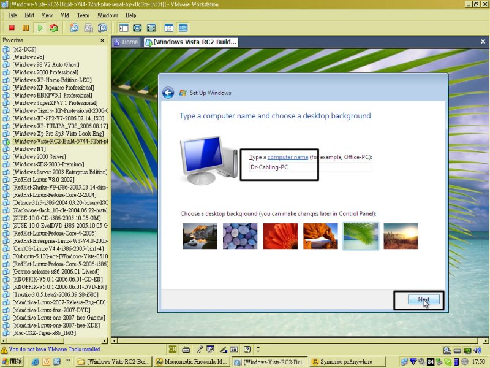This screenshot has width=490, height=368.
Task: Click the help question mark on language bar
Action: coord(247,349)
